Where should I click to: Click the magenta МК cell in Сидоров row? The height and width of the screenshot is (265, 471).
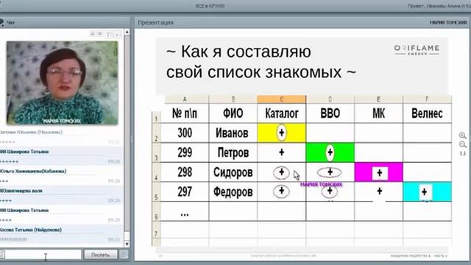click(x=378, y=172)
